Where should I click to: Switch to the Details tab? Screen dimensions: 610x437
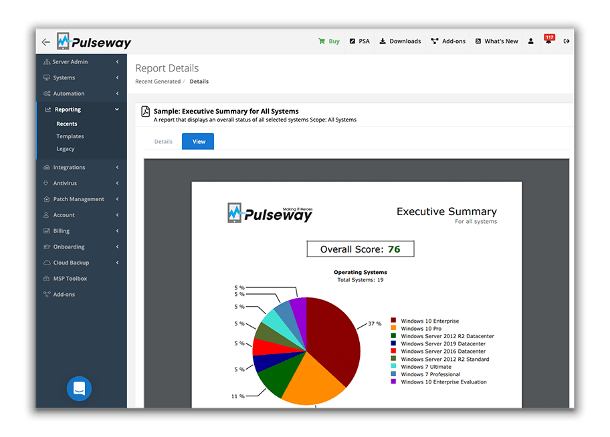(163, 142)
